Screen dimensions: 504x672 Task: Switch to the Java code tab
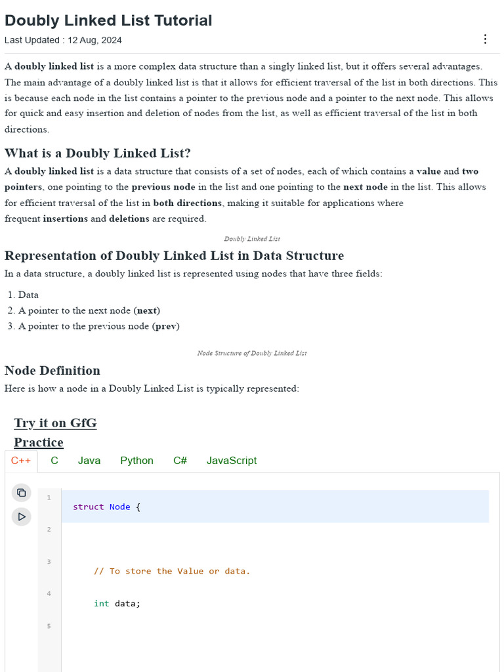tap(89, 461)
